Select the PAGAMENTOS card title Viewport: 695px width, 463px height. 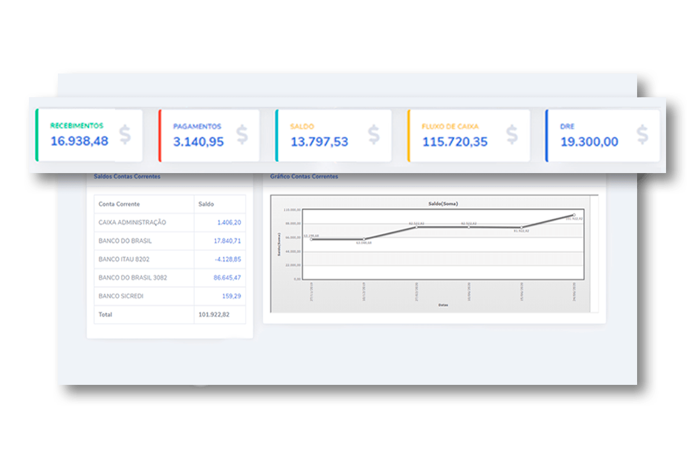[197, 127]
